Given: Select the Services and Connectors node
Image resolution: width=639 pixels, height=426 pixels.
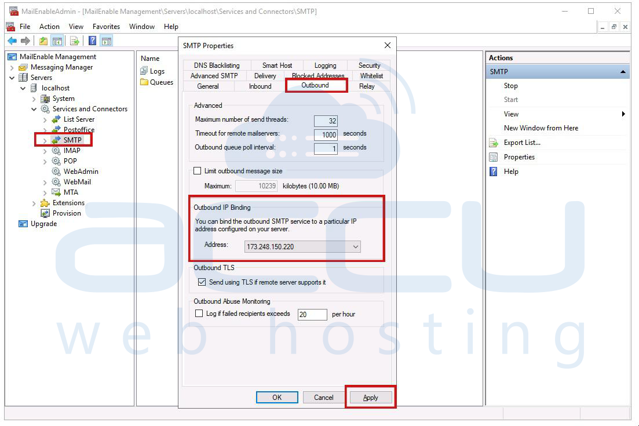Looking at the screenshot, I should point(90,109).
